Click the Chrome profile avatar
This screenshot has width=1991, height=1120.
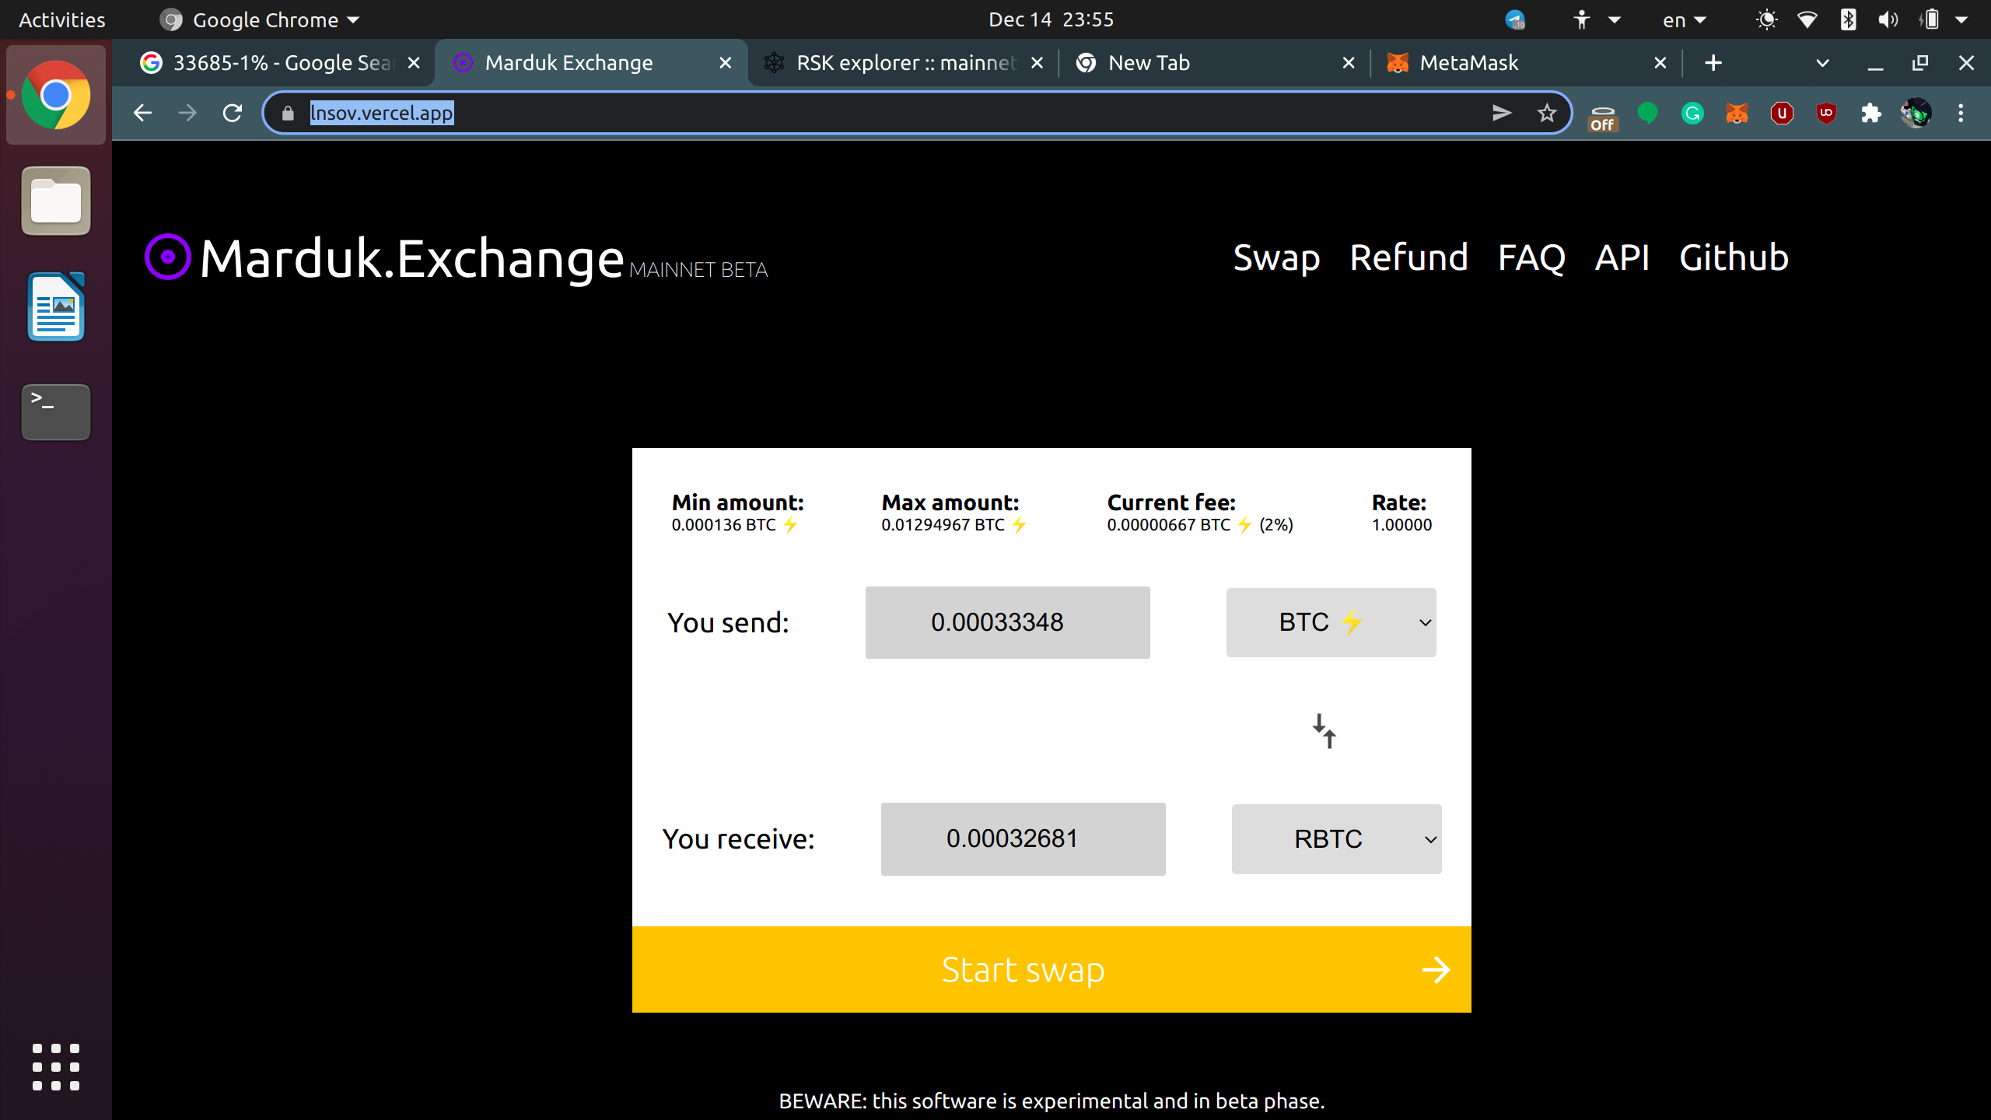1916,114
